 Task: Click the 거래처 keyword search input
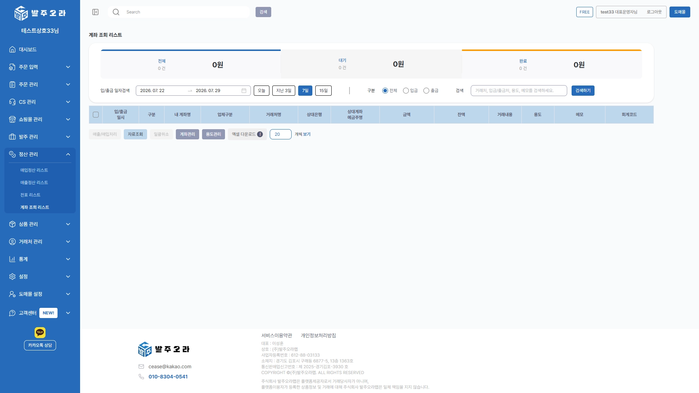[x=519, y=91]
